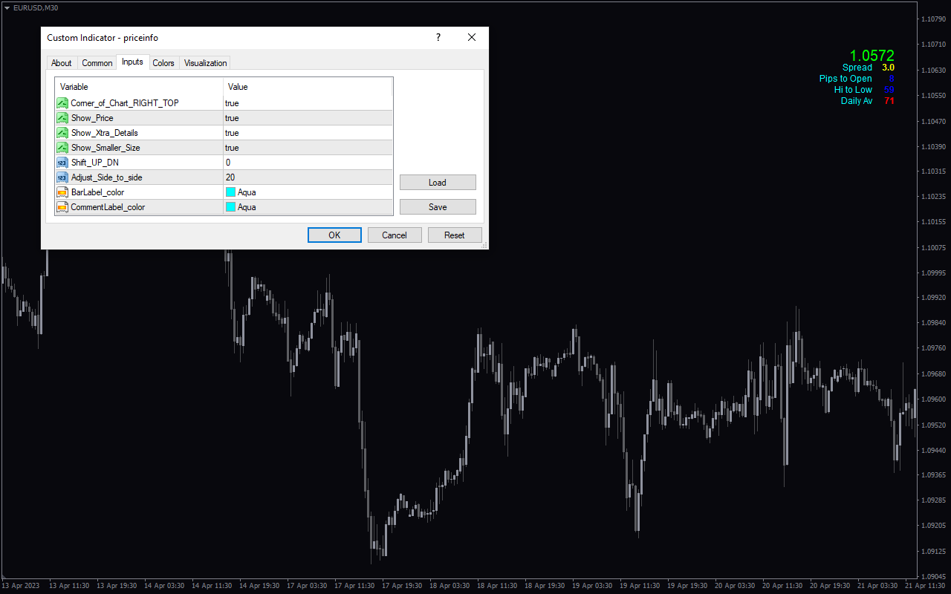Click the Cancel button
Viewport: 951px width, 594px height.
point(395,235)
